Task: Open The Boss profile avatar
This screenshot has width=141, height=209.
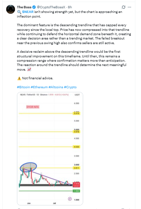Action: (x=11, y=9)
